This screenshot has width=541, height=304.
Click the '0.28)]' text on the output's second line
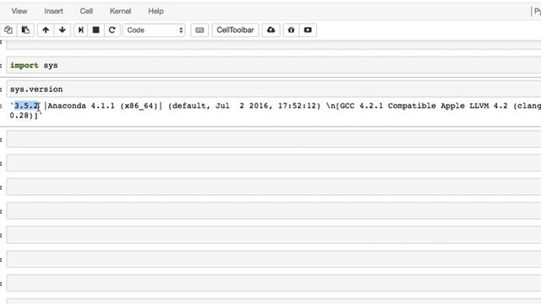(x=24, y=116)
